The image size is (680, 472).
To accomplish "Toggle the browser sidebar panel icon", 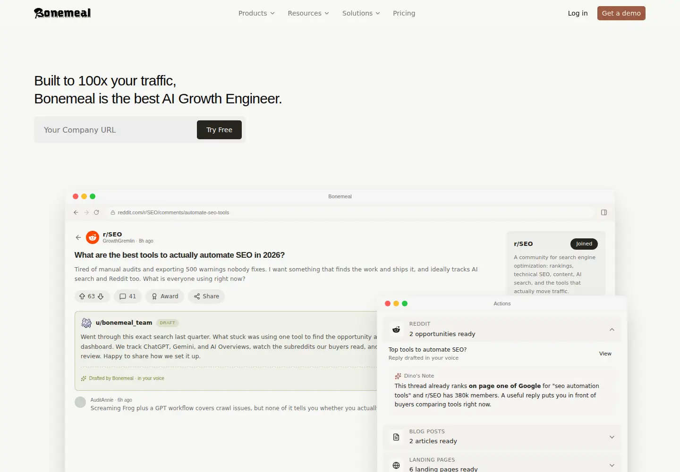I will click(x=604, y=212).
